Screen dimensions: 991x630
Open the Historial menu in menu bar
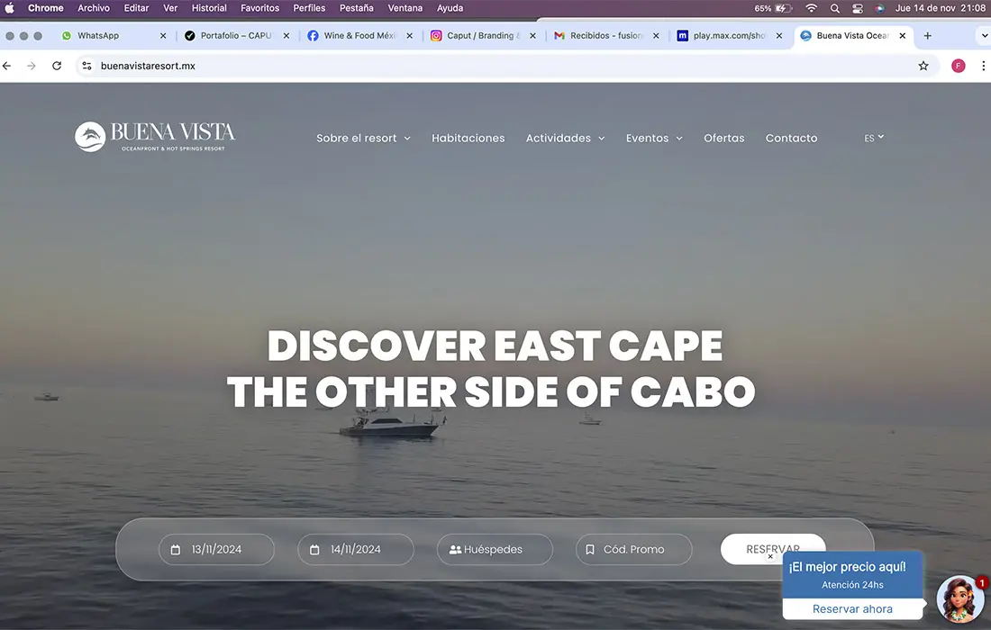[209, 8]
